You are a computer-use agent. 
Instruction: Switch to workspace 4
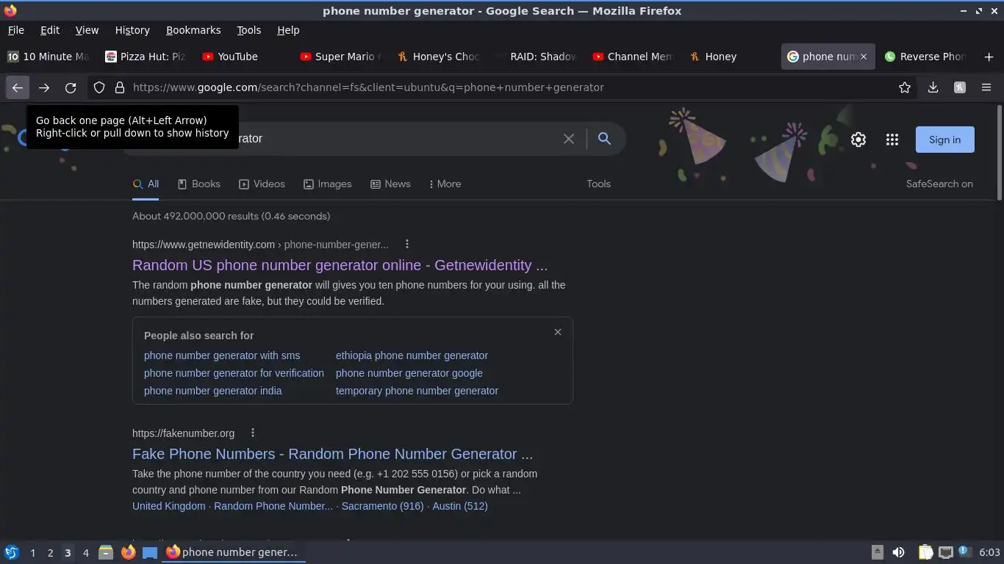coord(85,553)
